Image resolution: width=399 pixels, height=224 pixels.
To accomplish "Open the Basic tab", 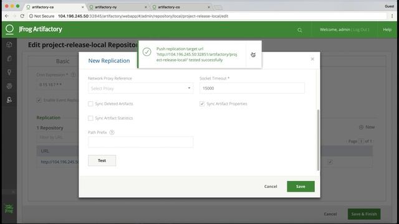I will (x=62, y=61).
